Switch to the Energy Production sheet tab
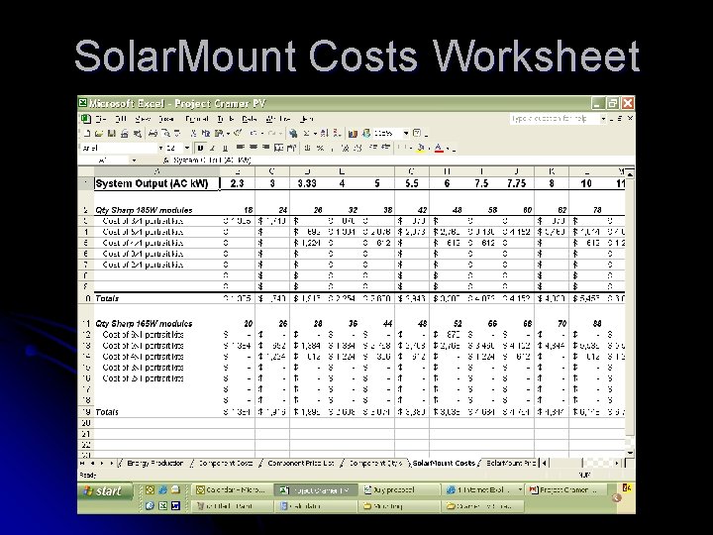Image resolution: width=713 pixels, height=535 pixels. (155, 463)
